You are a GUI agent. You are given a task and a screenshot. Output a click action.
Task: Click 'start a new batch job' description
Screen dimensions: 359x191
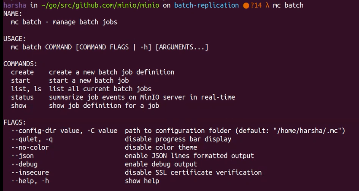(x=89, y=80)
